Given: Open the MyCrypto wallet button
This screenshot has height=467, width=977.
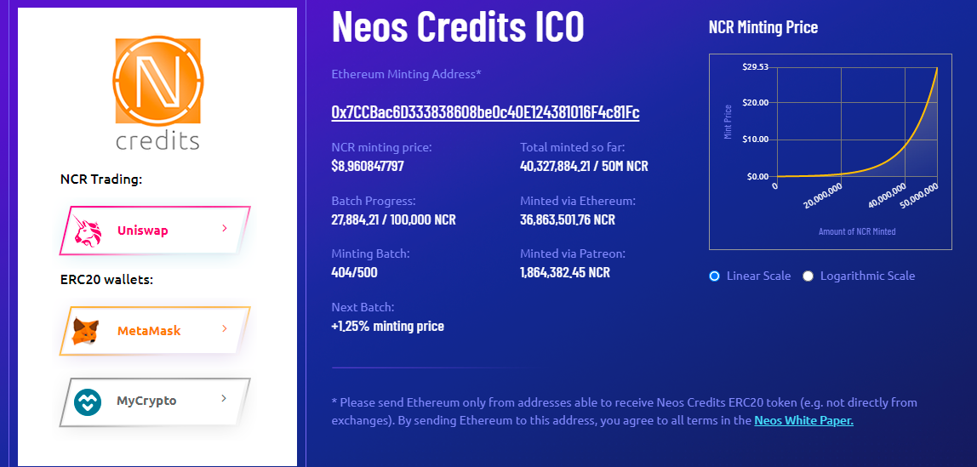Looking at the screenshot, I should tap(155, 402).
